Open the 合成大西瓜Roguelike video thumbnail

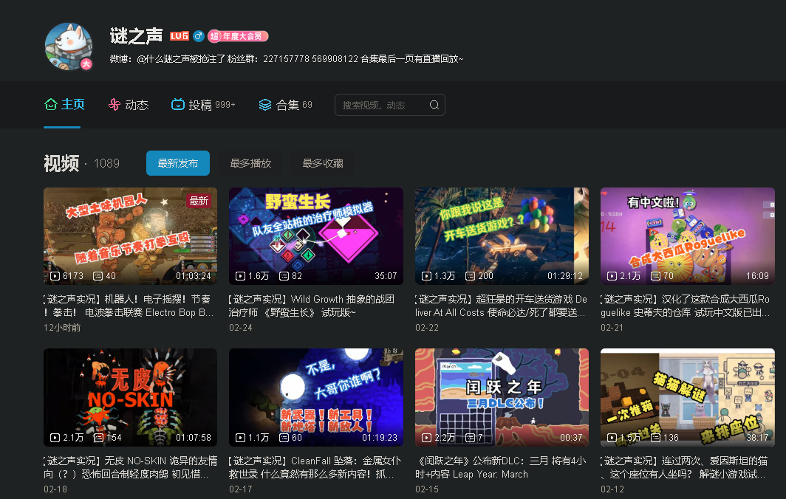pos(688,236)
